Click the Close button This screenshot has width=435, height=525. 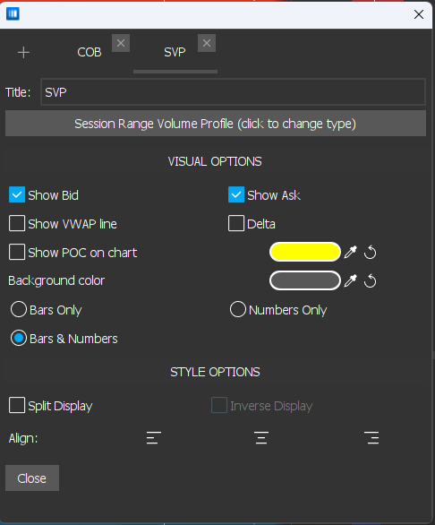[x=32, y=478]
